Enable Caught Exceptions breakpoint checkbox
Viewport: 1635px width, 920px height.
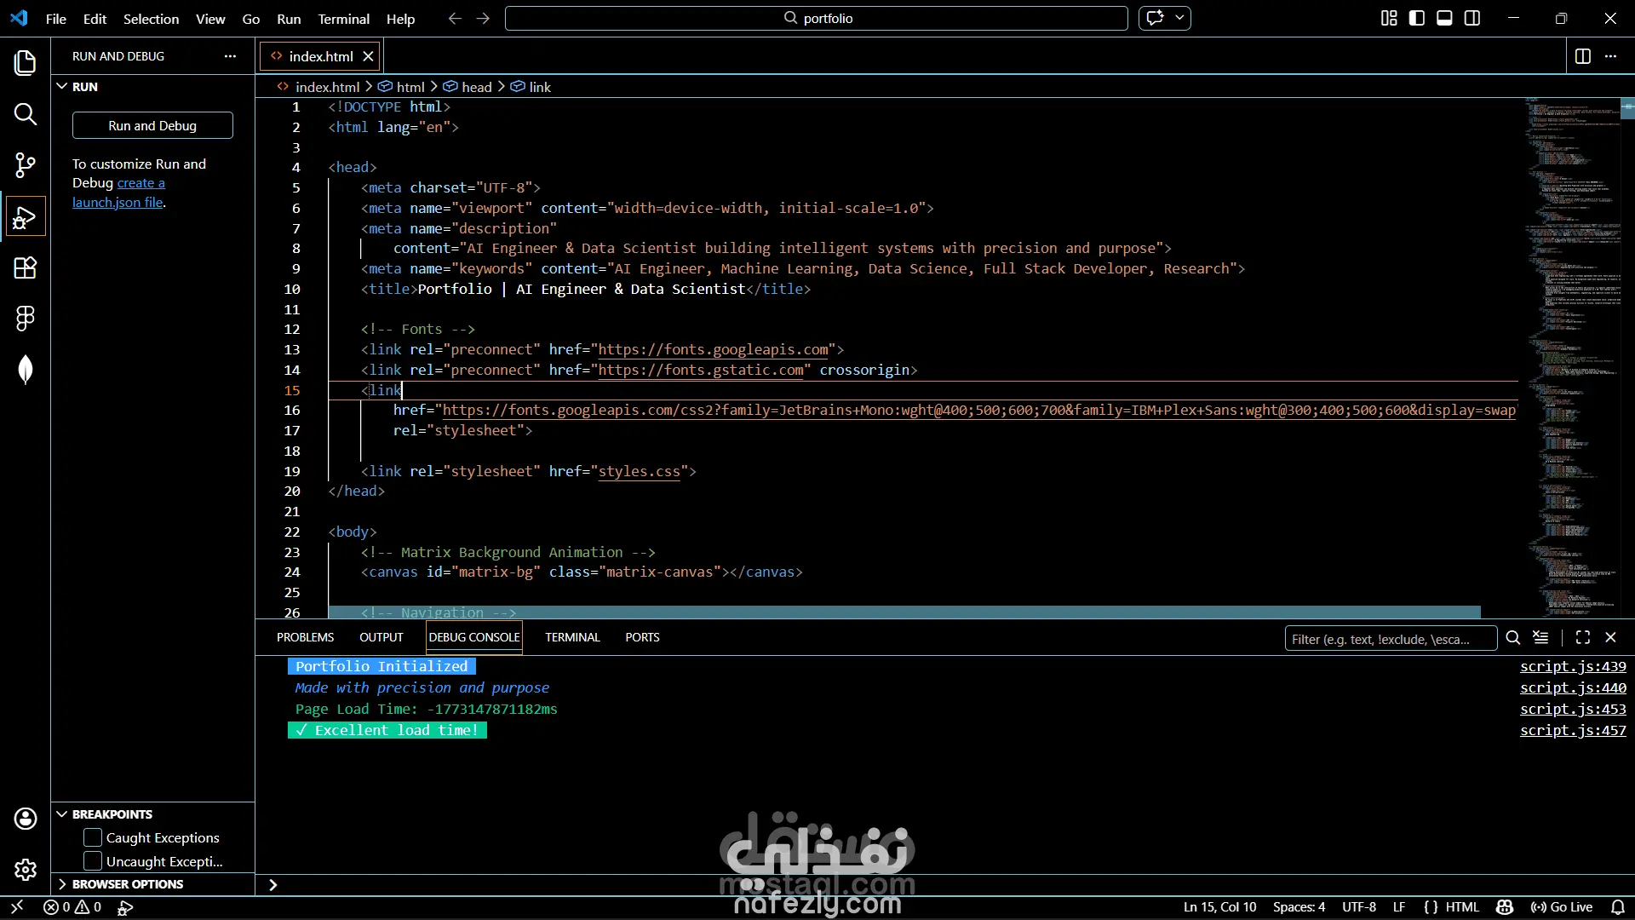coord(93,837)
